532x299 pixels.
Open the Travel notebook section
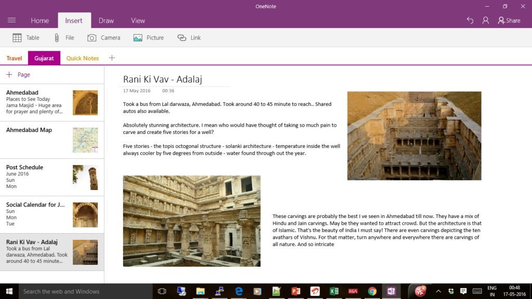pos(14,58)
